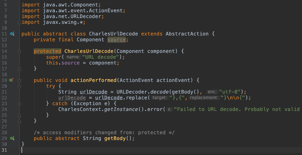Click the highlighted 'protected' keyword on line 14
This screenshot has width=302, height=155.
[48, 51]
